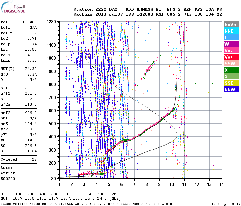This screenshot has width=241, height=206.
Task: Click the 1280 km height axis label
Action: pos(51,22)
